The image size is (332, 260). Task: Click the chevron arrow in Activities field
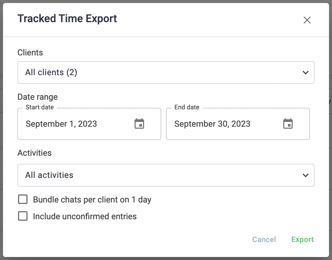305,175
